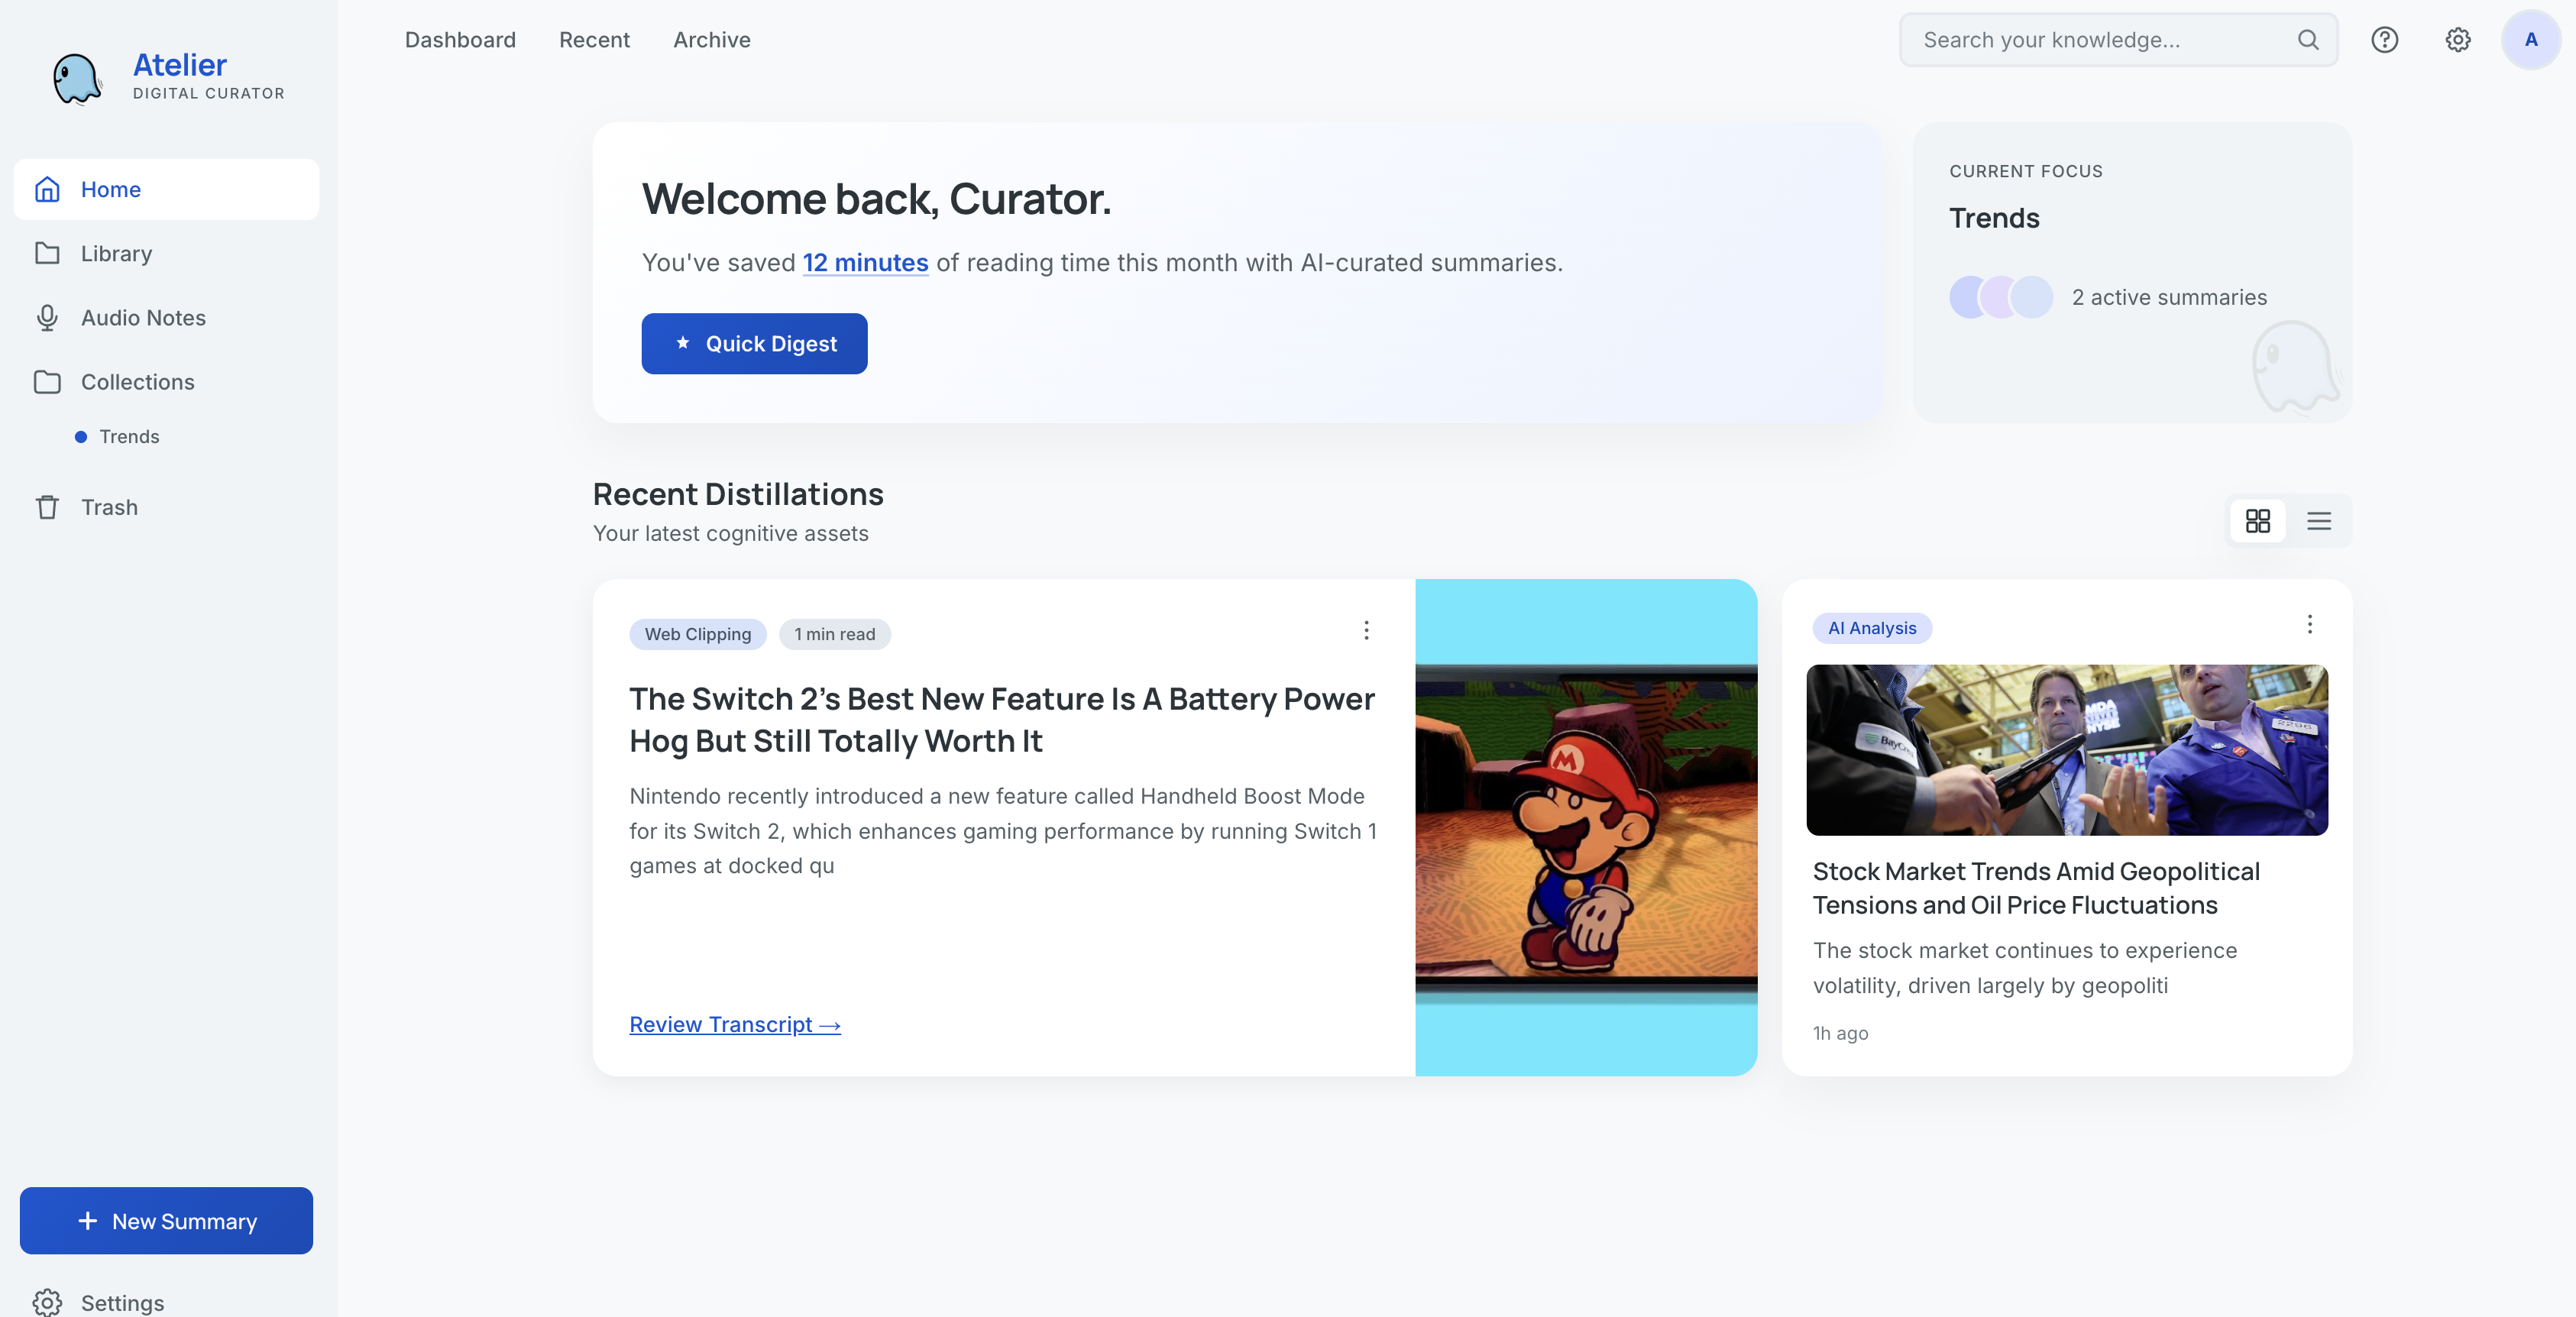Switch to the Dashboard tab

tap(460, 40)
